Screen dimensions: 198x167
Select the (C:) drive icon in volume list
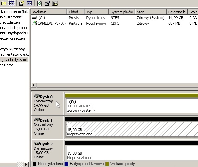pos(34,17)
